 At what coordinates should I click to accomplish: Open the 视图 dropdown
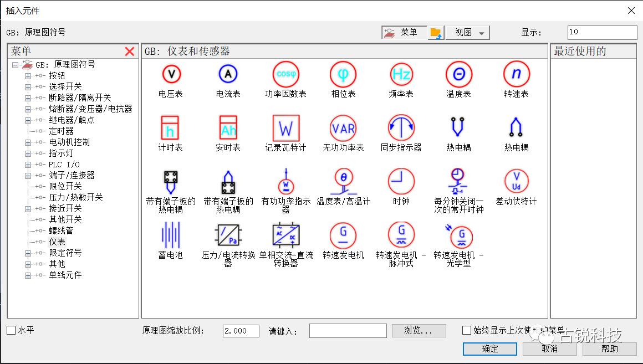[467, 32]
